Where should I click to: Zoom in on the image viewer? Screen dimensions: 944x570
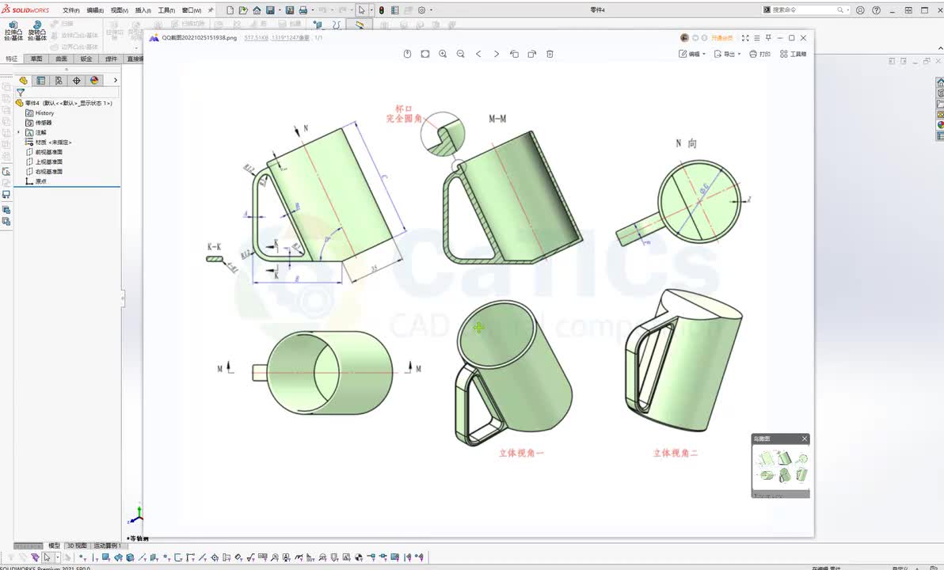click(443, 54)
